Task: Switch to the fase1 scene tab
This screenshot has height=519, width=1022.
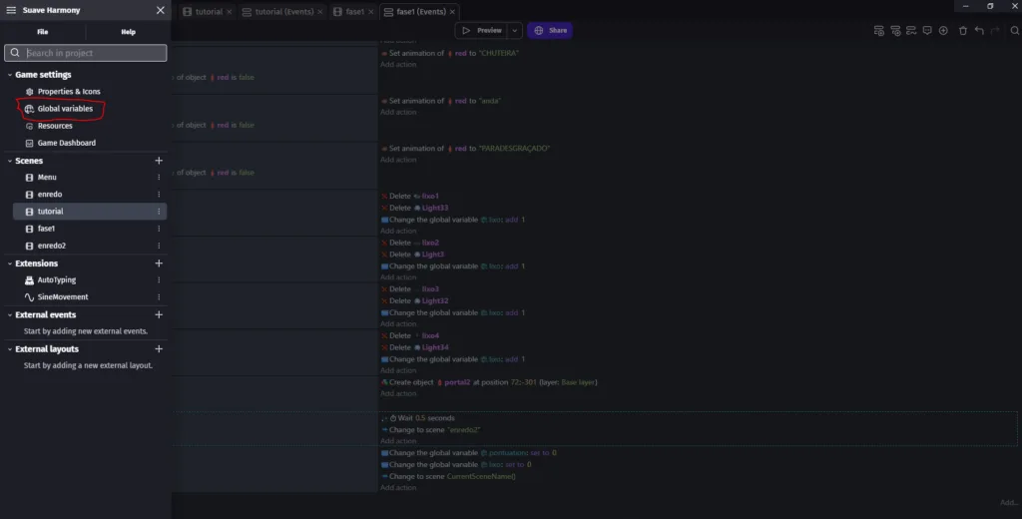Action: pyautogui.click(x=354, y=12)
